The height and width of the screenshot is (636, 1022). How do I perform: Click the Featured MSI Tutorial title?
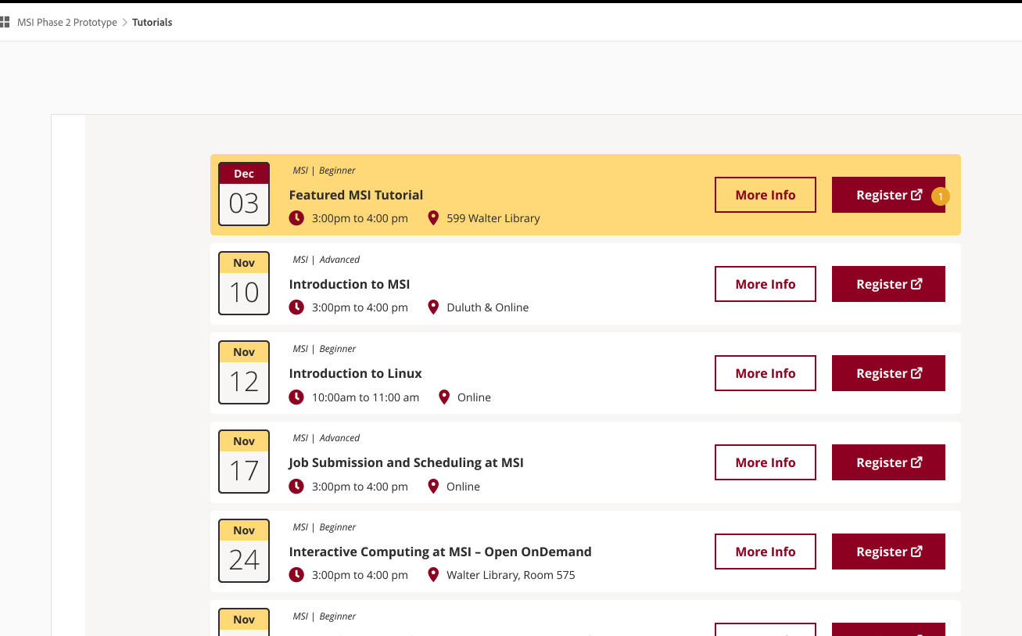pos(356,195)
